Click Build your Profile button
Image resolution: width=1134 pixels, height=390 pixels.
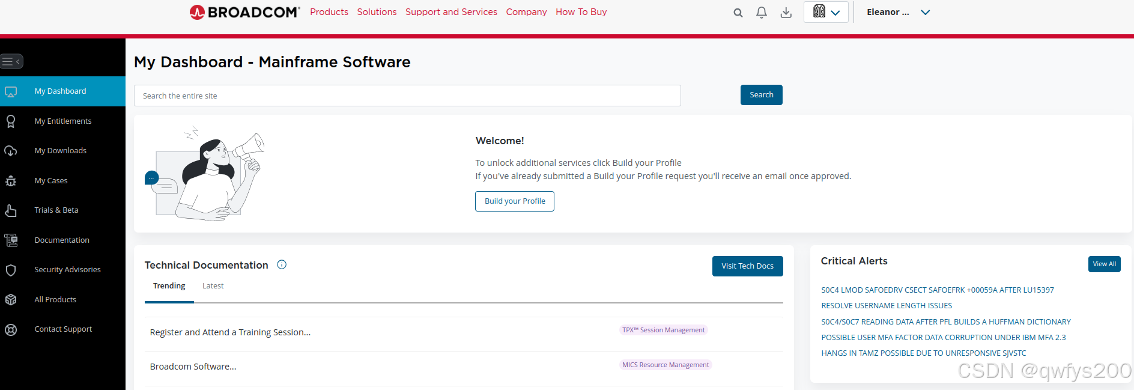coord(515,201)
